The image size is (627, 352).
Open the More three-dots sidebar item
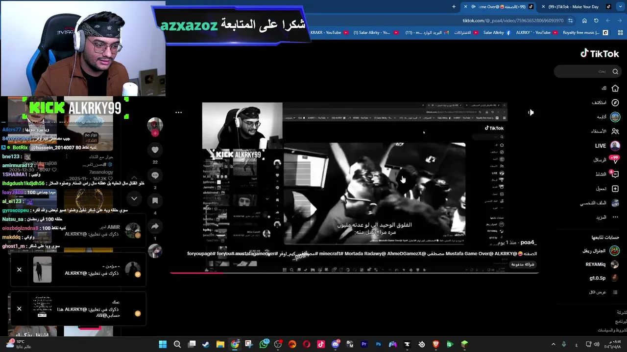[x=615, y=217]
